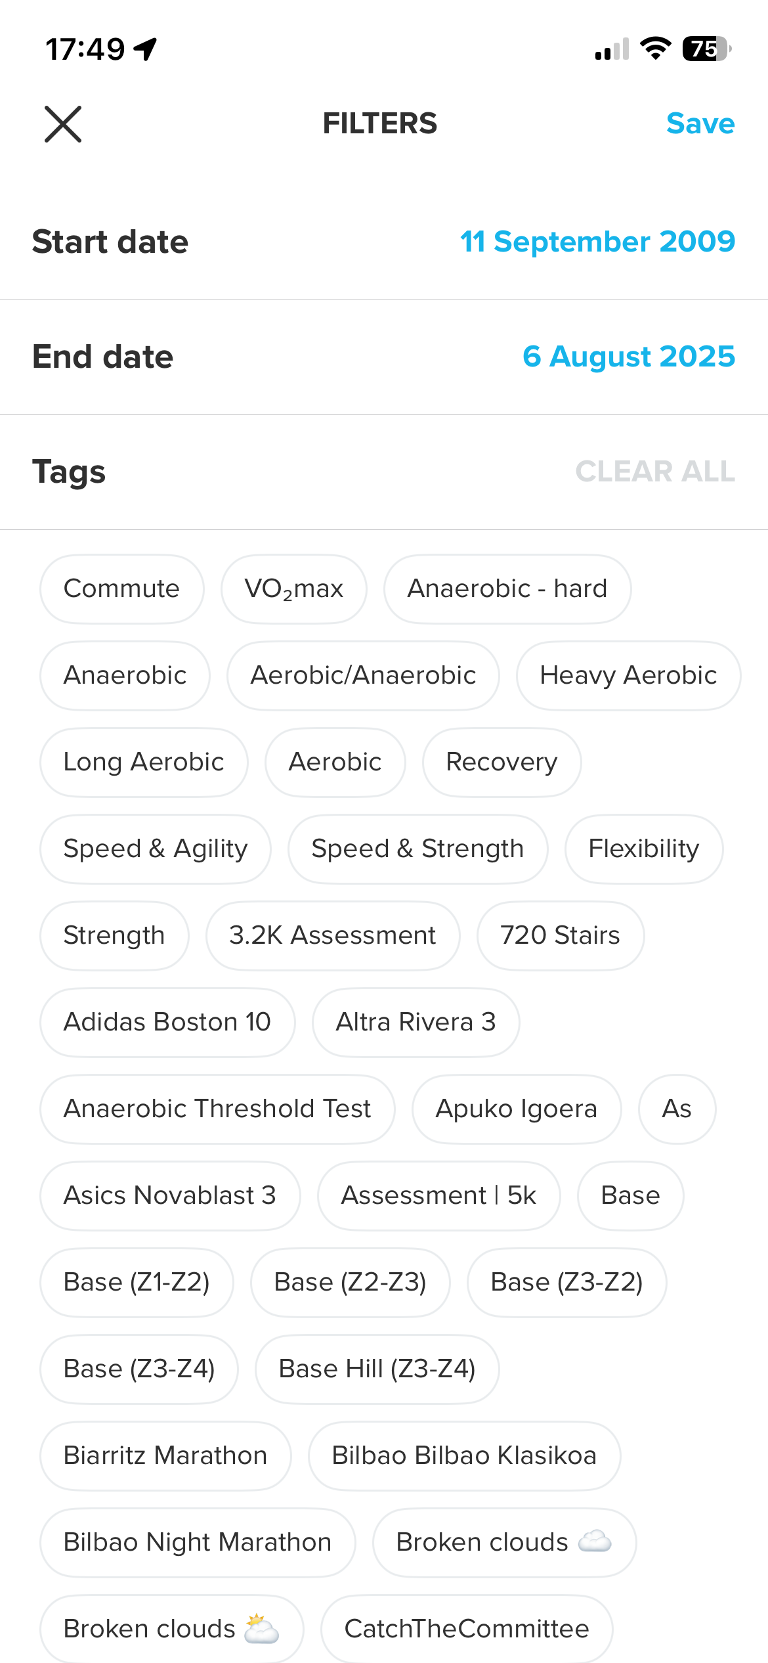Screen dimensions: 768x1663
Task: Toggle the VO₂max tag
Action: (x=294, y=588)
